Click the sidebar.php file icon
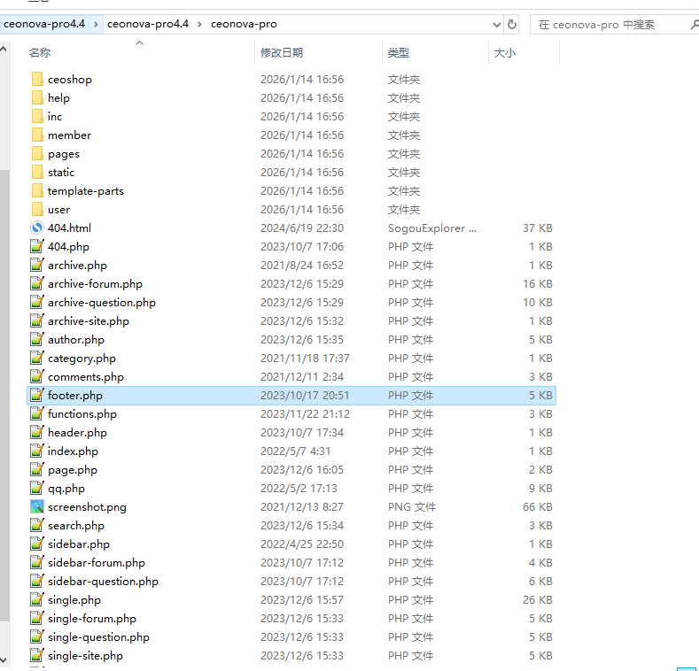Viewport: 699px width, 671px height. point(37,544)
